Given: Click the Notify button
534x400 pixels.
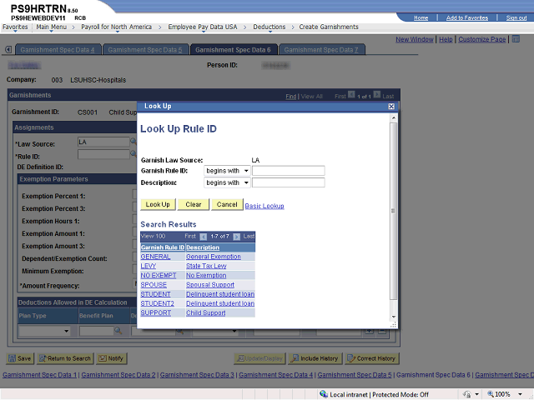Looking at the screenshot, I should [x=111, y=358].
